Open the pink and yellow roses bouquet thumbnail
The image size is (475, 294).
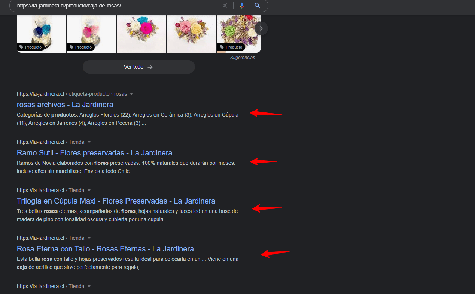click(192, 34)
